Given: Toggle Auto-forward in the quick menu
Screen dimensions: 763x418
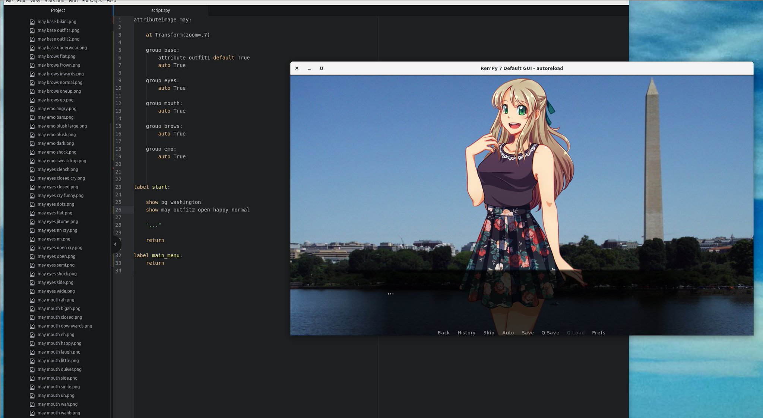Looking at the screenshot, I should point(508,333).
